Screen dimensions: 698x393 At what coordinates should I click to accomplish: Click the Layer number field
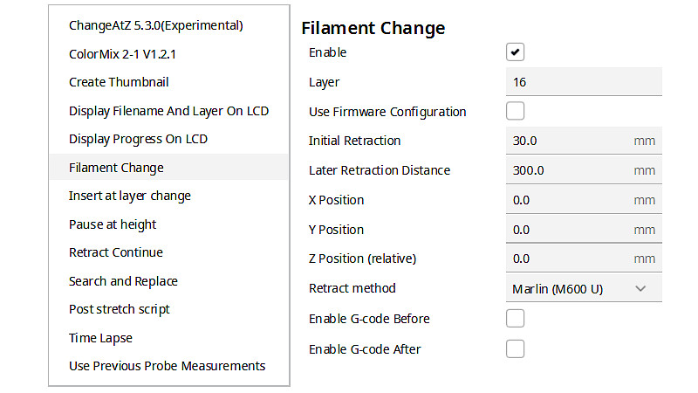click(584, 82)
